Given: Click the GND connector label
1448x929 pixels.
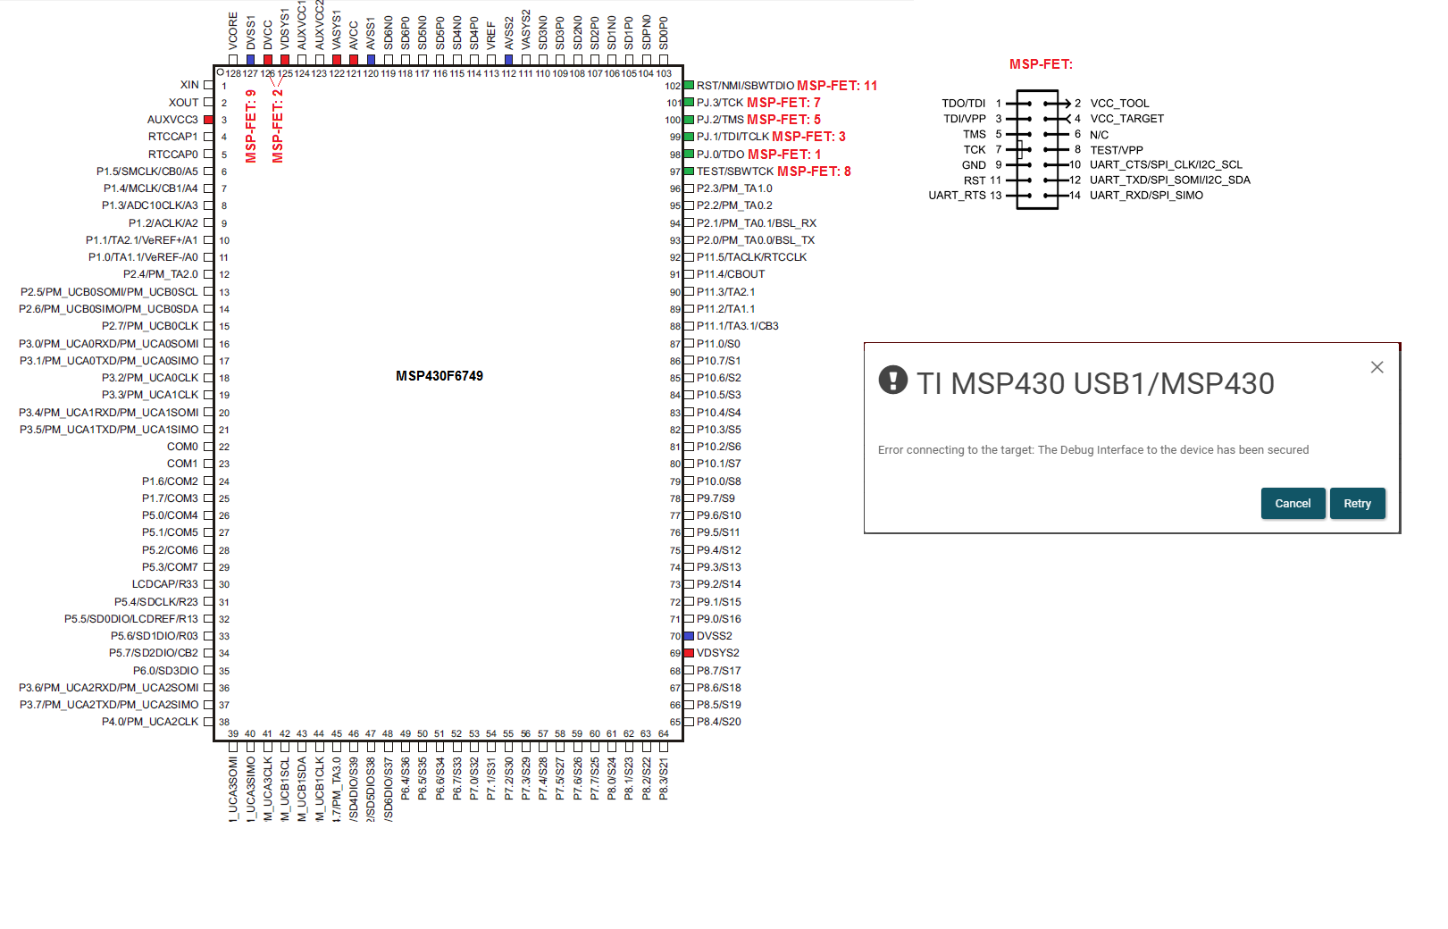Looking at the screenshot, I should 974,165.
